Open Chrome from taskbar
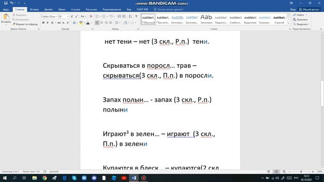324x182 pixels. (x=45, y=178)
